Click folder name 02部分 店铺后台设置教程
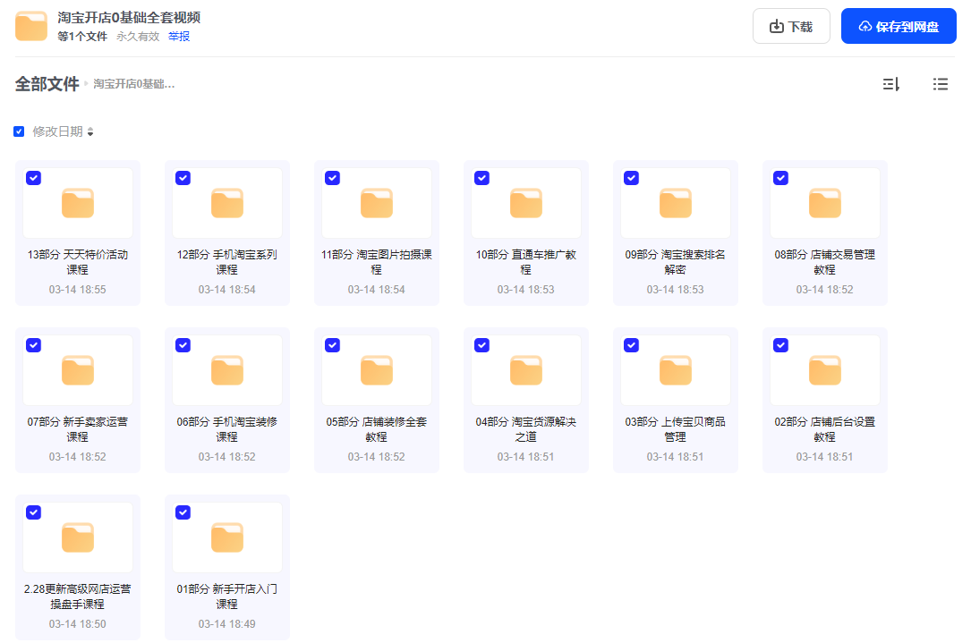This screenshot has height=643, width=971. [x=825, y=429]
